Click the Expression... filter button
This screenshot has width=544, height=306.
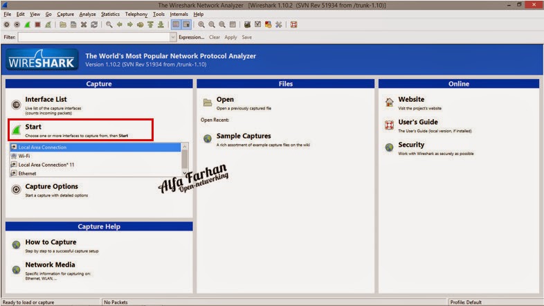click(x=191, y=37)
